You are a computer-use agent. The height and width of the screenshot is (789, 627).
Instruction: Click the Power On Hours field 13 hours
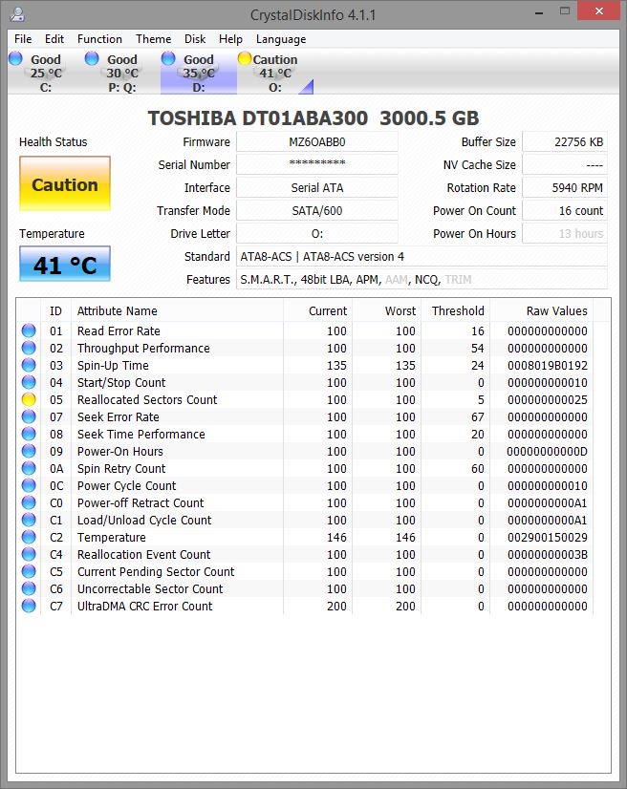(565, 233)
